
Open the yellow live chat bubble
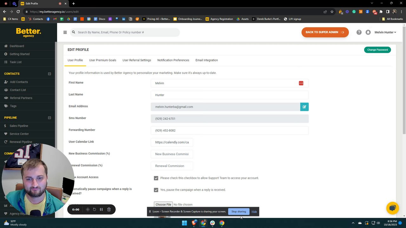392,208
